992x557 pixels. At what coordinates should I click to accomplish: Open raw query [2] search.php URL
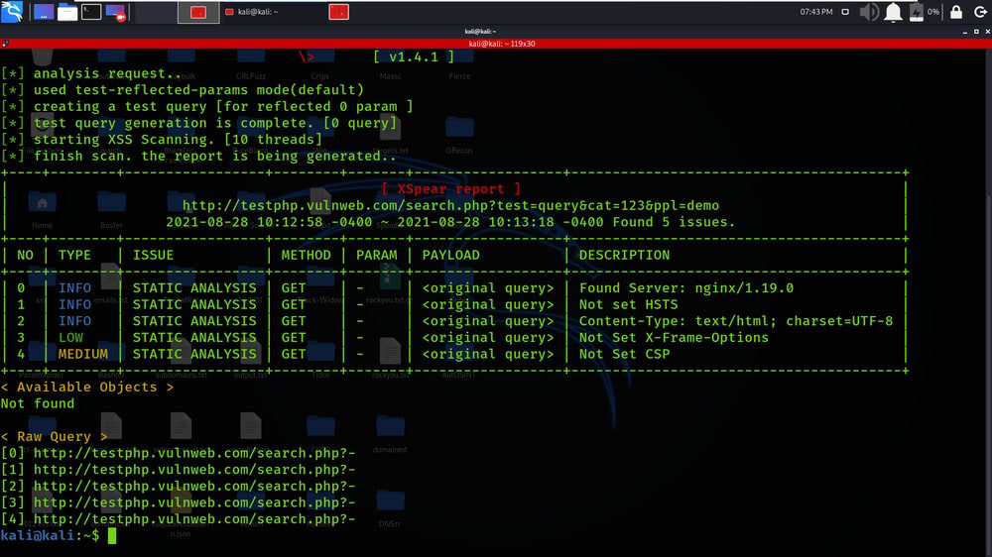click(x=194, y=486)
